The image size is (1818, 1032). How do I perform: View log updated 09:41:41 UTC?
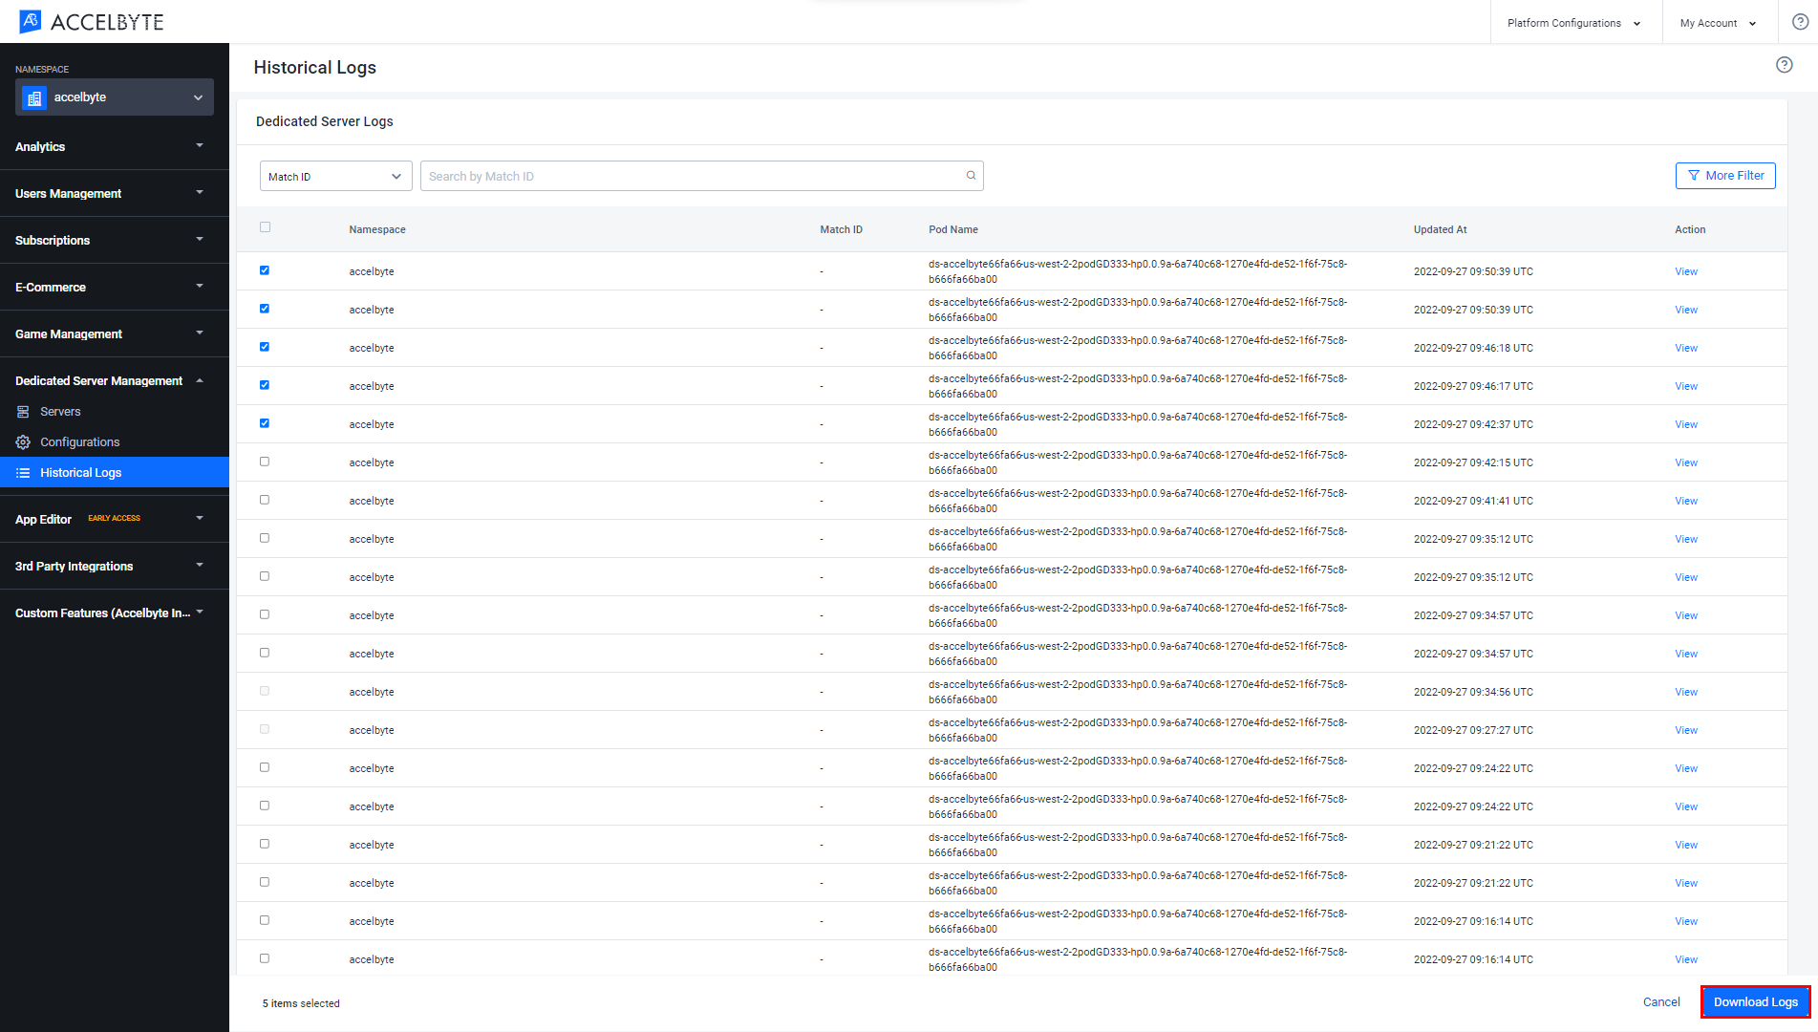[1686, 501]
